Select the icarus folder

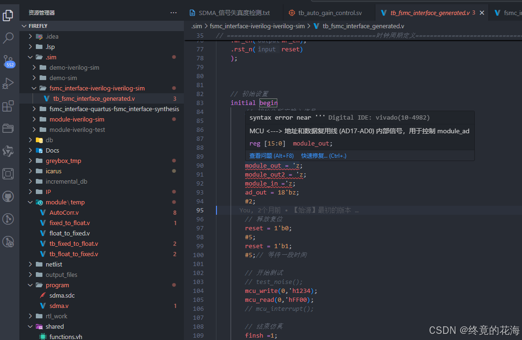102,171
